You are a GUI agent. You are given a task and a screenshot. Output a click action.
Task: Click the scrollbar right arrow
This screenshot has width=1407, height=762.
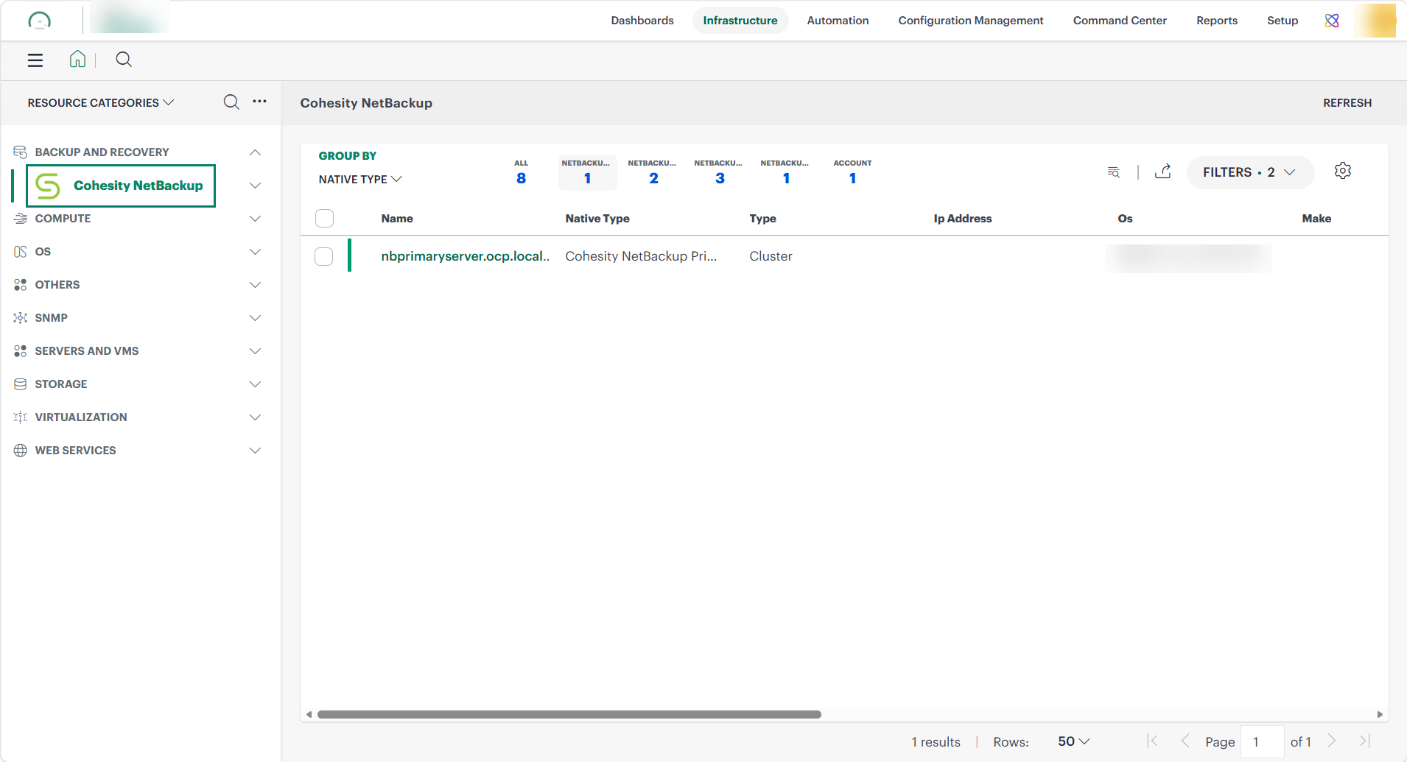[x=1380, y=714]
